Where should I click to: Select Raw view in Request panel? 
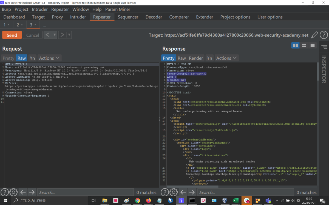tap(22, 58)
